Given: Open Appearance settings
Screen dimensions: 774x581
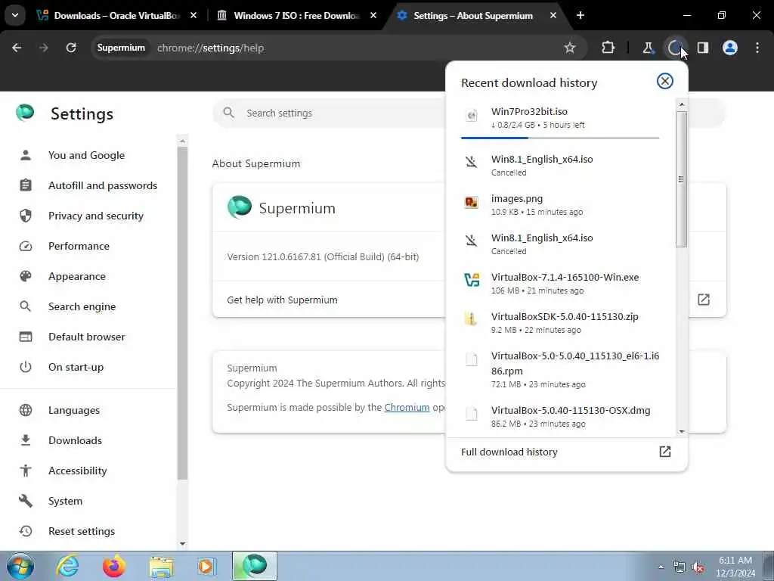Looking at the screenshot, I should coord(77,276).
